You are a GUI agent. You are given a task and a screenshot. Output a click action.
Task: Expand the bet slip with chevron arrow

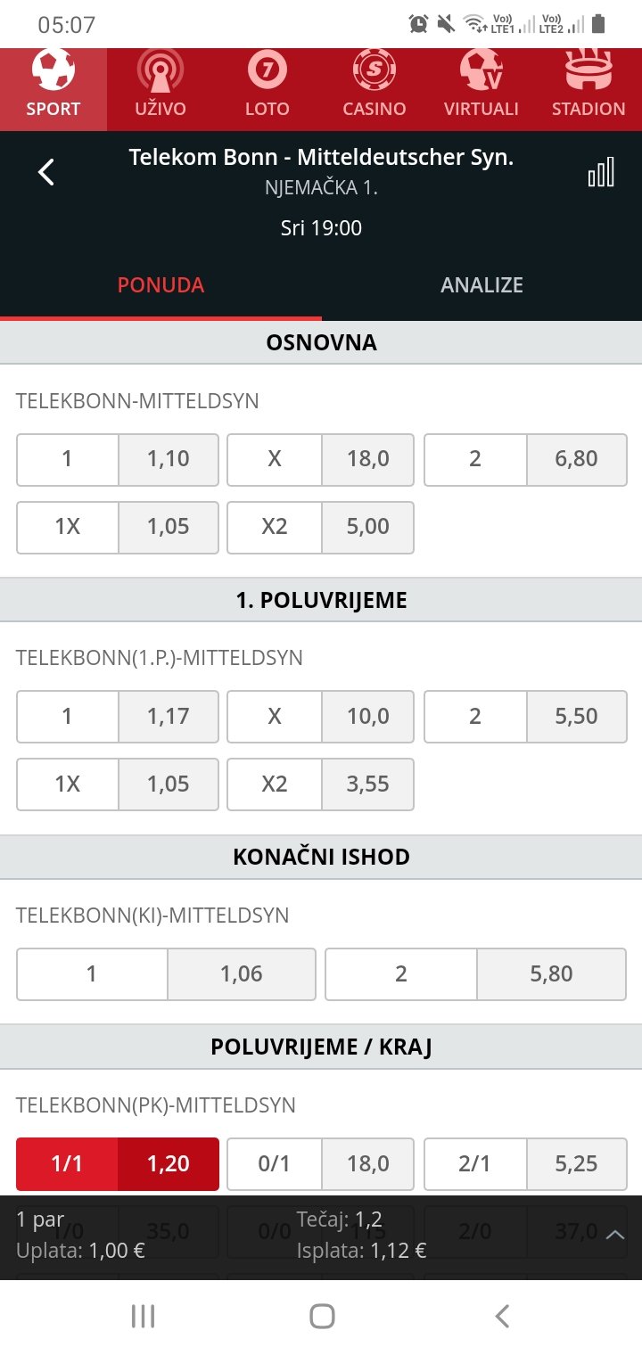point(615,1235)
